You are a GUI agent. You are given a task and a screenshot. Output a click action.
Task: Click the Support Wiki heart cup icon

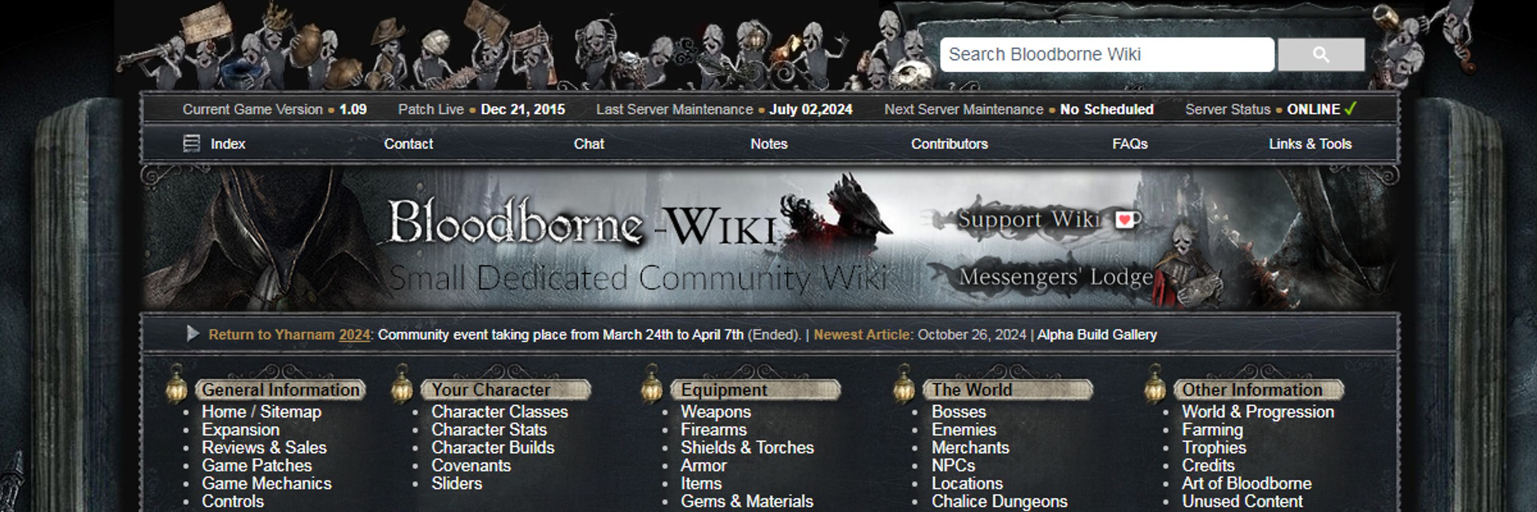click(1127, 220)
